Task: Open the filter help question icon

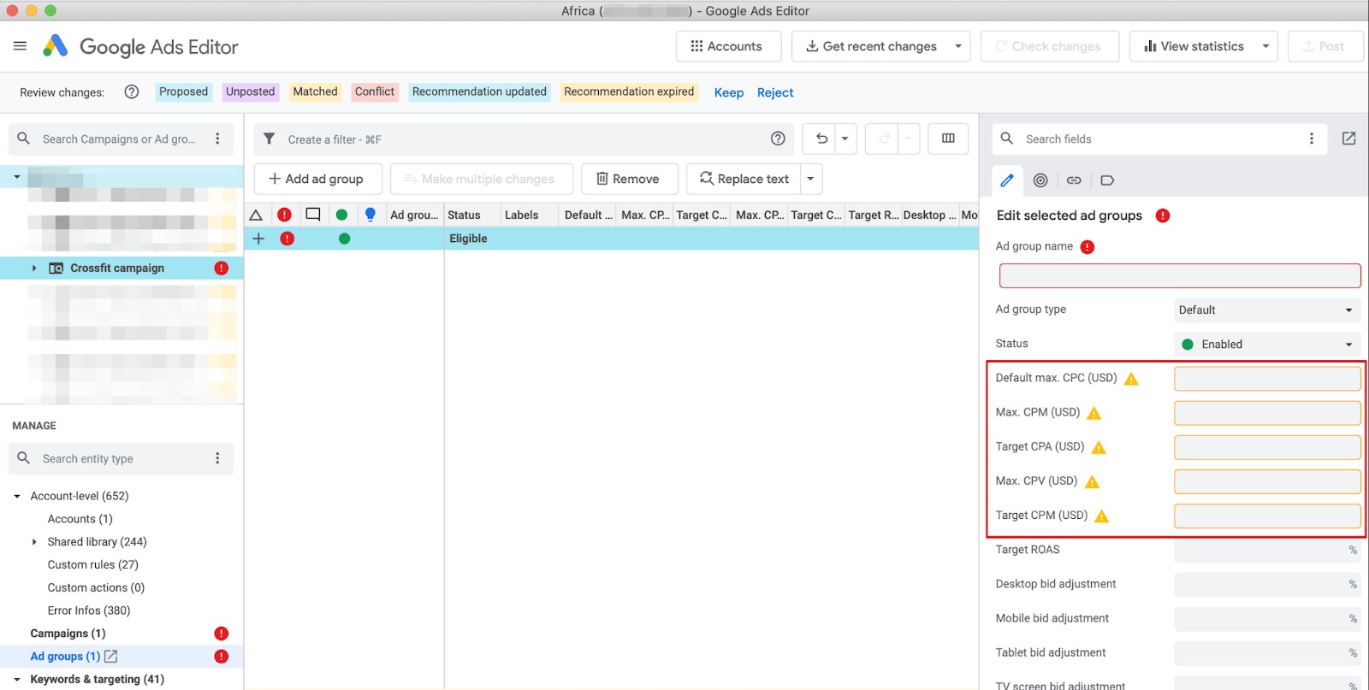Action: 778,139
